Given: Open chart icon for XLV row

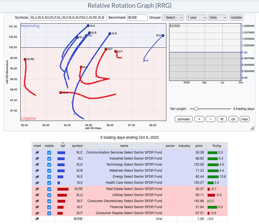Looking at the screenshot, I should pyautogui.click(x=37, y=183).
